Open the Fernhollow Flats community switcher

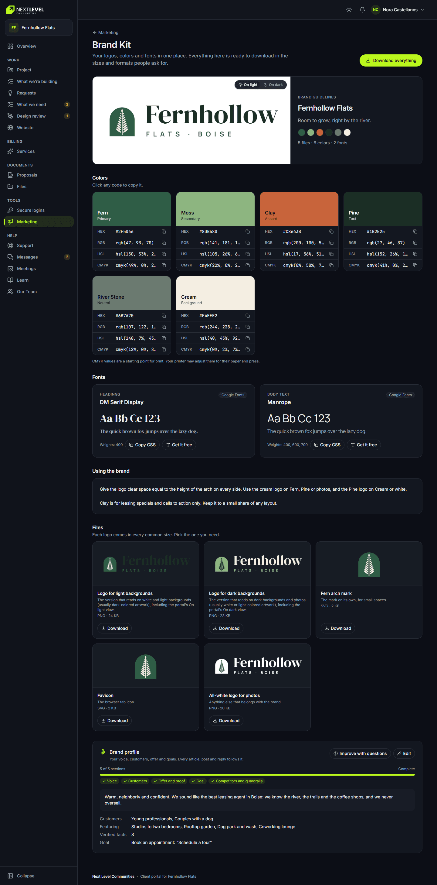point(39,27)
